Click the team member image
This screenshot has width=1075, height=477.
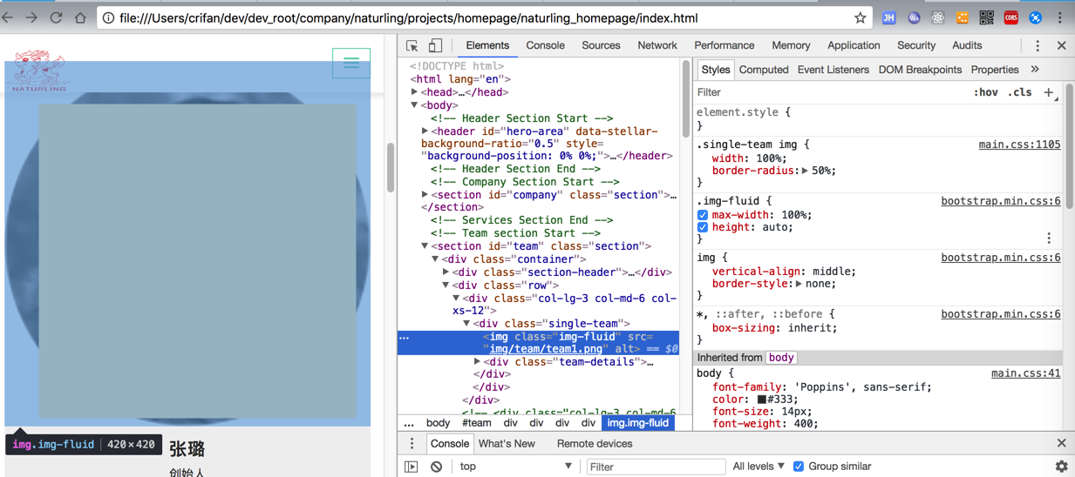point(187,244)
